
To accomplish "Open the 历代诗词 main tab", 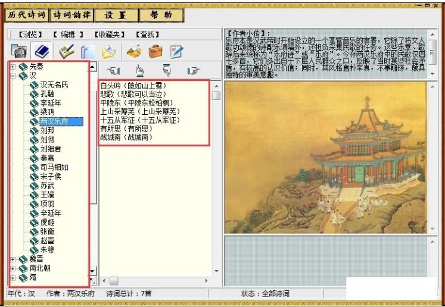I will pyautogui.click(x=27, y=15).
